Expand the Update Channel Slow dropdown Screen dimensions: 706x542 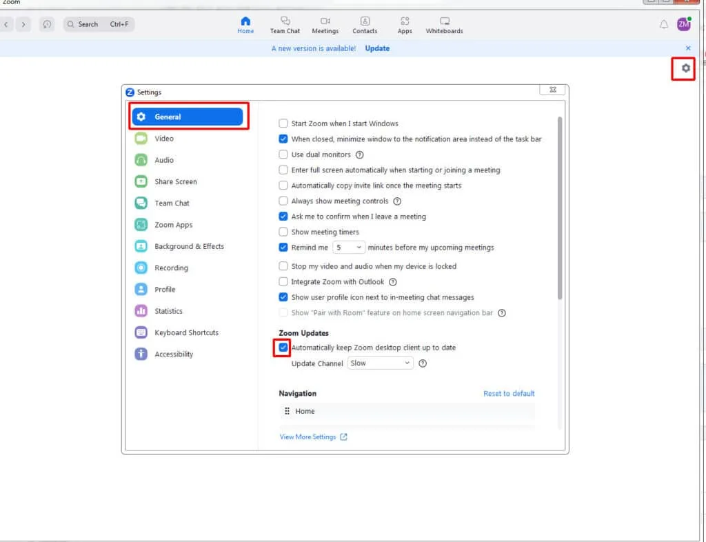(380, 363)
